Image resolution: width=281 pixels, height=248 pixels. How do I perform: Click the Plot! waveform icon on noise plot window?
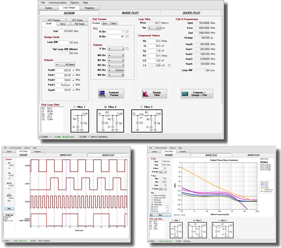tap(151, 215)
